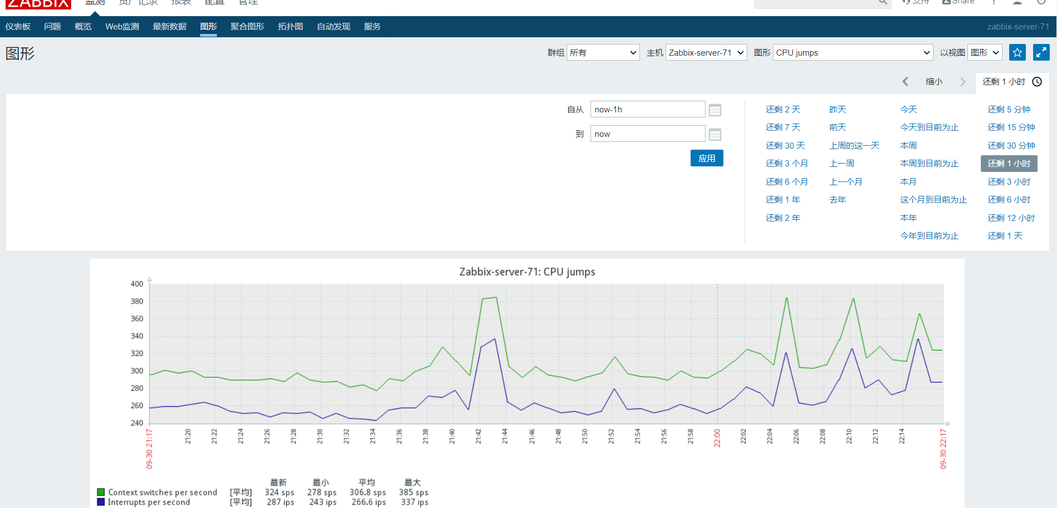Select 还剩 30 天 time range

[785, 146]
